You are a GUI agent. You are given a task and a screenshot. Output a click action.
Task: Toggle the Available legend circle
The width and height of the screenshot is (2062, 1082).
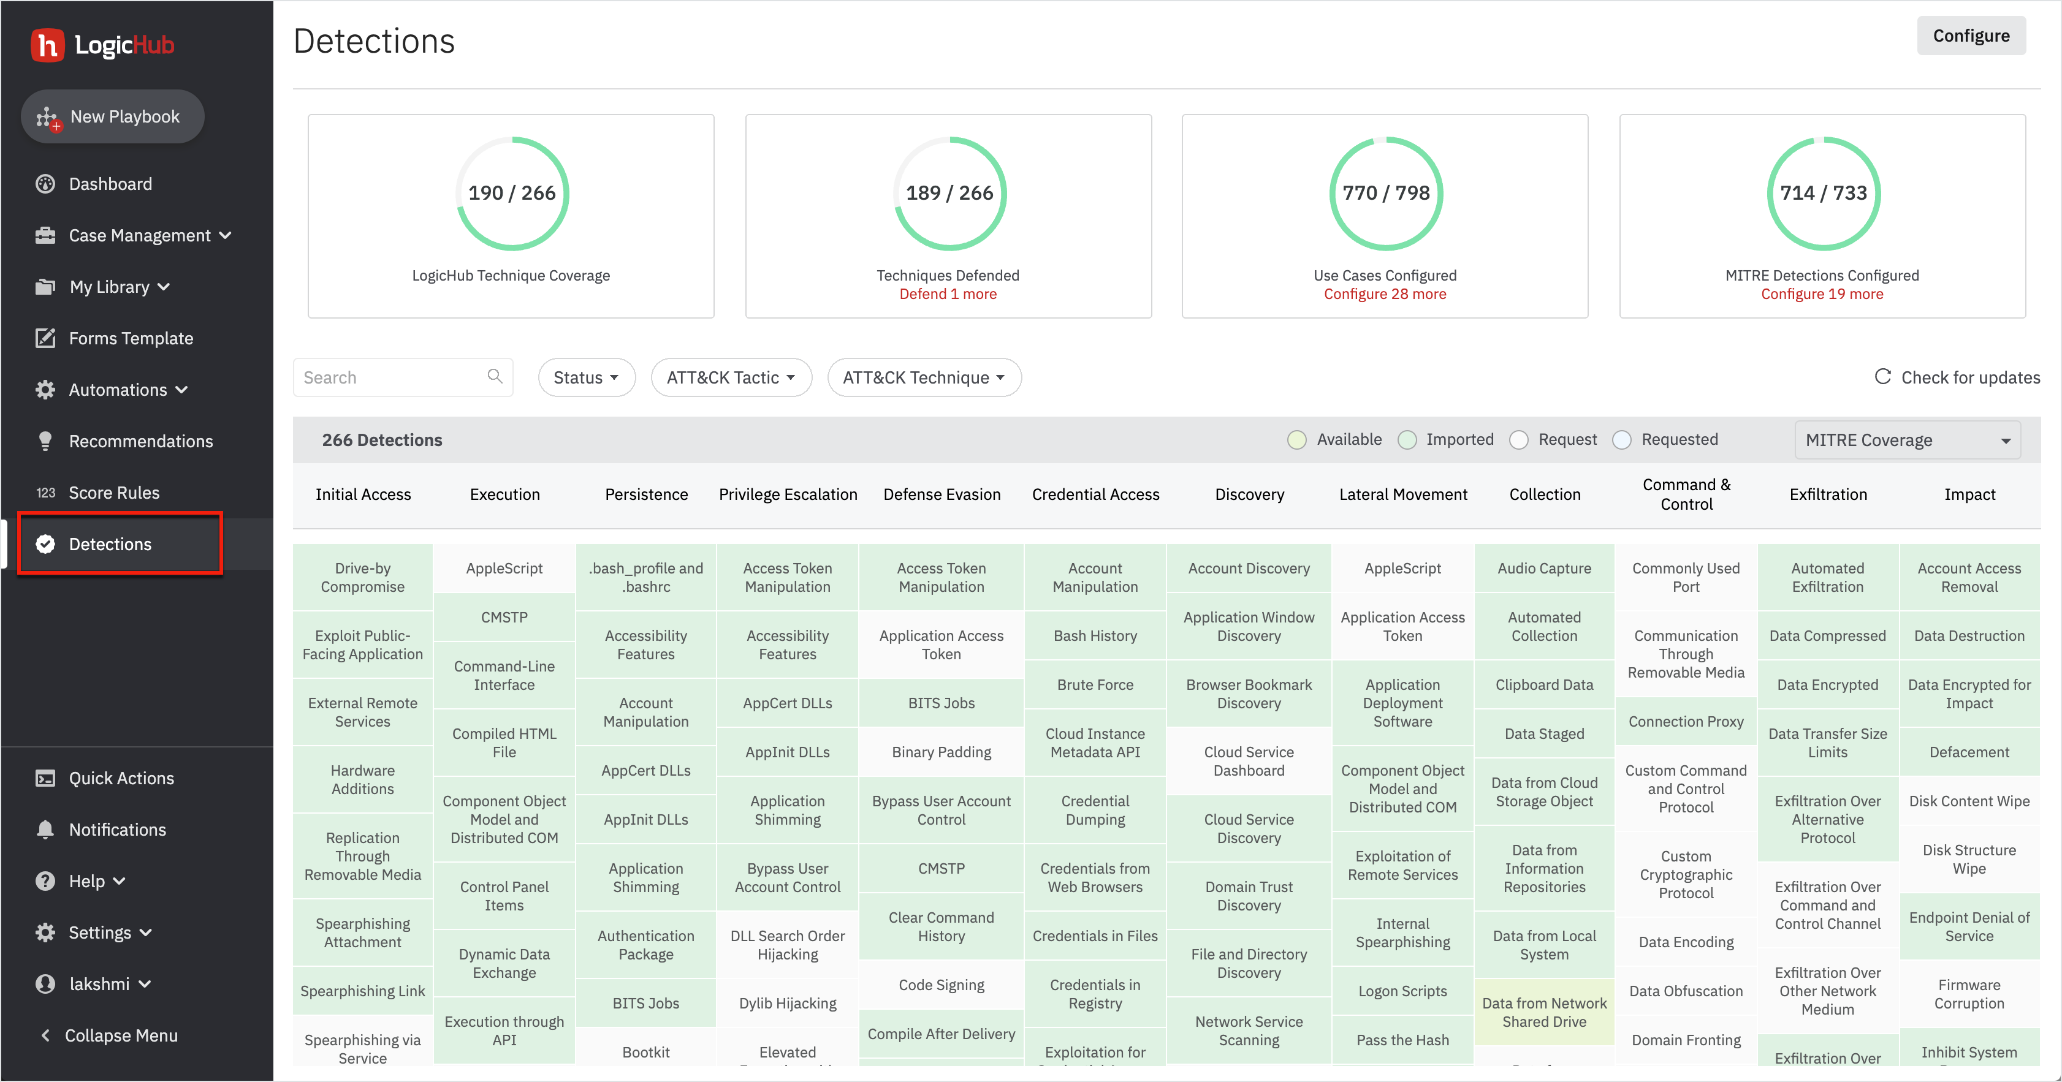(x=1297, y=439)
